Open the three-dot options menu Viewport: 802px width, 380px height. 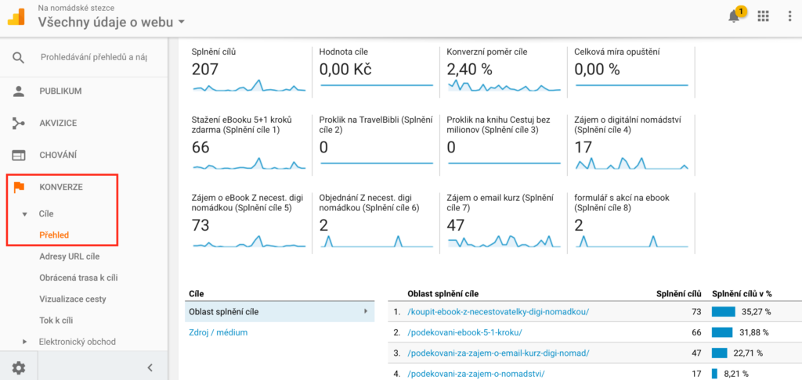[789, 16]
